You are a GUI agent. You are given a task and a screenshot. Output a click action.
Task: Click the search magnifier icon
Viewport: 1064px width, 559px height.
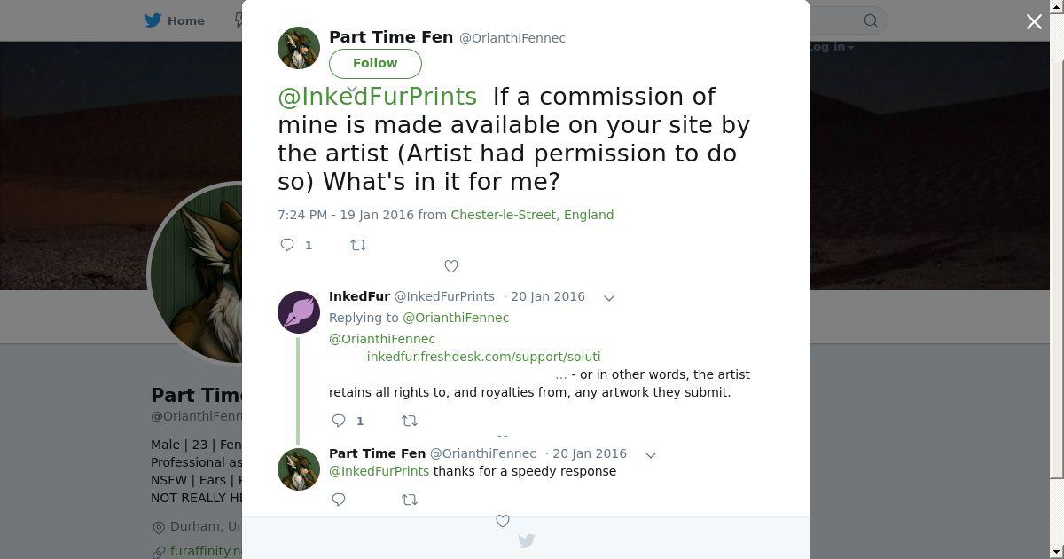pyautogui.click(x=871, y=20)
